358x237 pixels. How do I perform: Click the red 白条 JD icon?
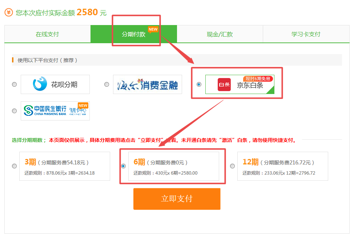(x=224, y=85)
